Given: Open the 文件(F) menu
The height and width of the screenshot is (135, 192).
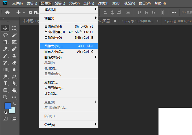Looking at the screenshot, I should 17,3.
